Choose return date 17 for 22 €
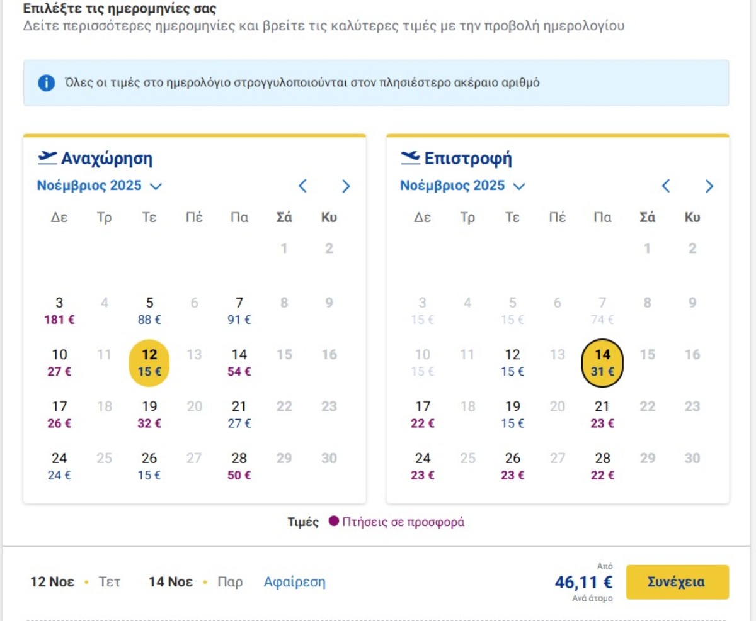This screenshot has height=621, width=756. (422, 414)
